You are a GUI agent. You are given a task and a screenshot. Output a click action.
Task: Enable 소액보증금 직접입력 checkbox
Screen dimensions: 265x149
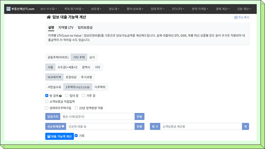[x=47, y=101]
